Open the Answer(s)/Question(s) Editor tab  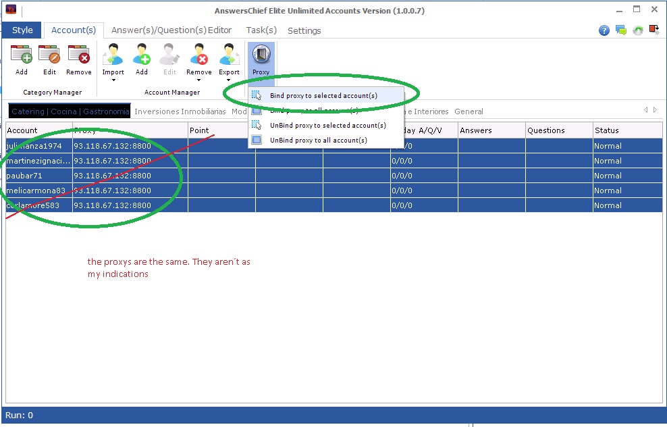(171, 30)
